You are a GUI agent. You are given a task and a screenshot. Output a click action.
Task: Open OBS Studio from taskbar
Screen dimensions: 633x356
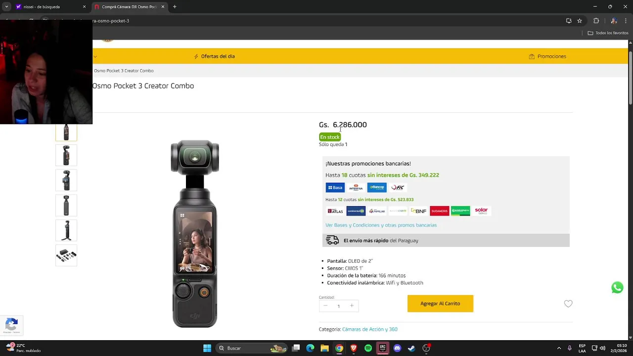[x=426, y=348]
